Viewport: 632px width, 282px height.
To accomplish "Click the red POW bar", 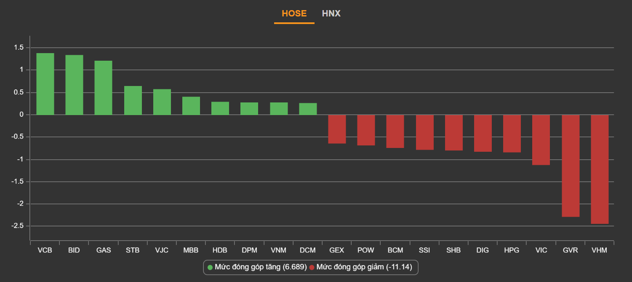I will coord(366,130).
